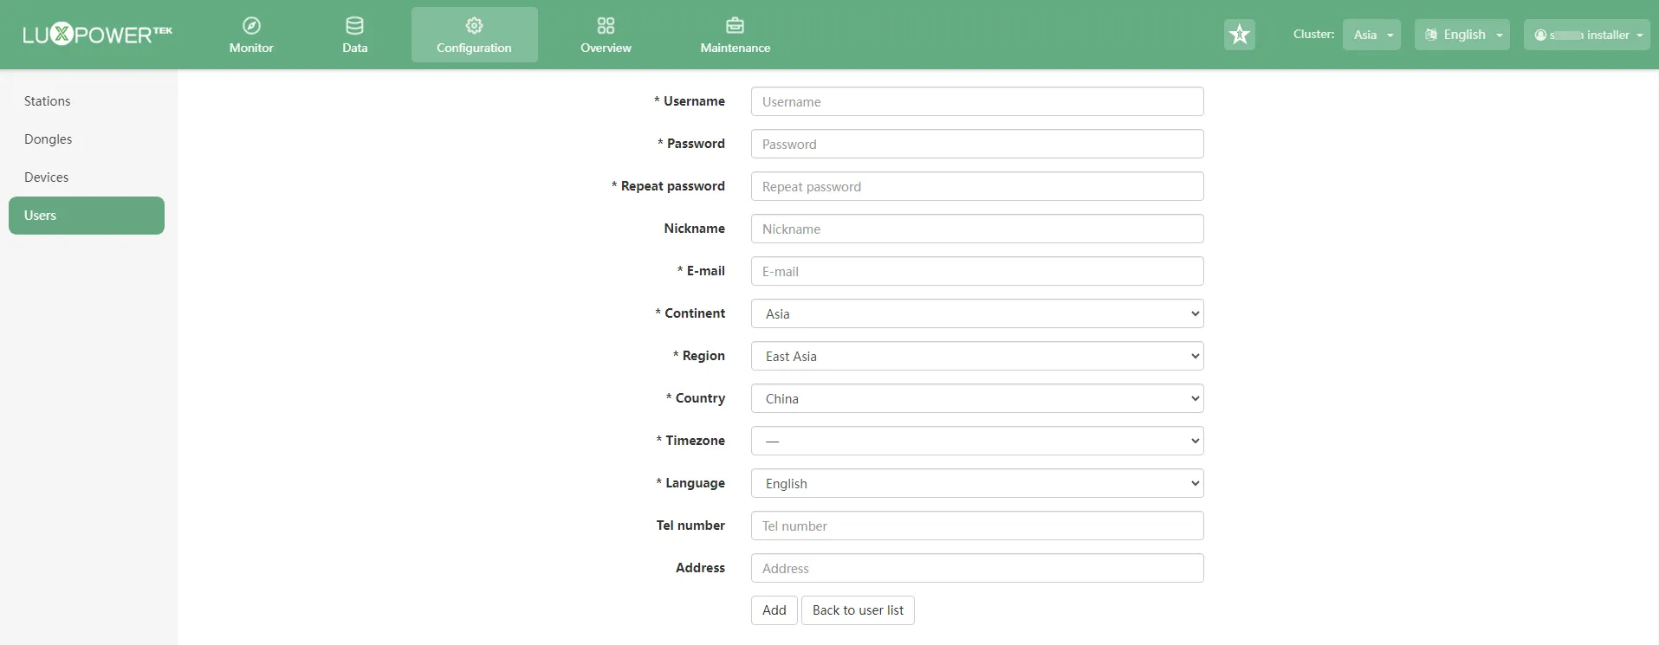The height and width of the screenshot is (645, 1659).
Task: Click the star favorites icon
Action: 1240,35
